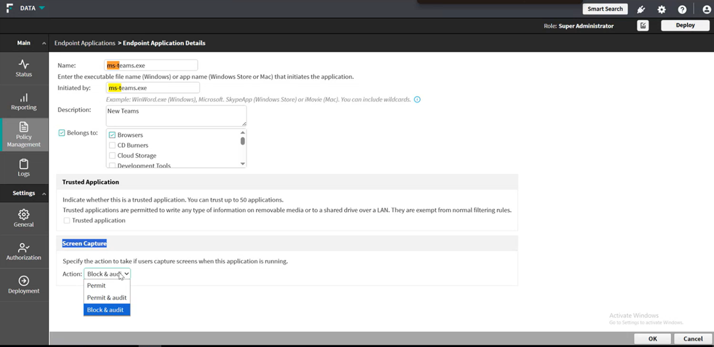Toggle the Belongs to checkbox

pyautogui.click(x=62, y=133)
